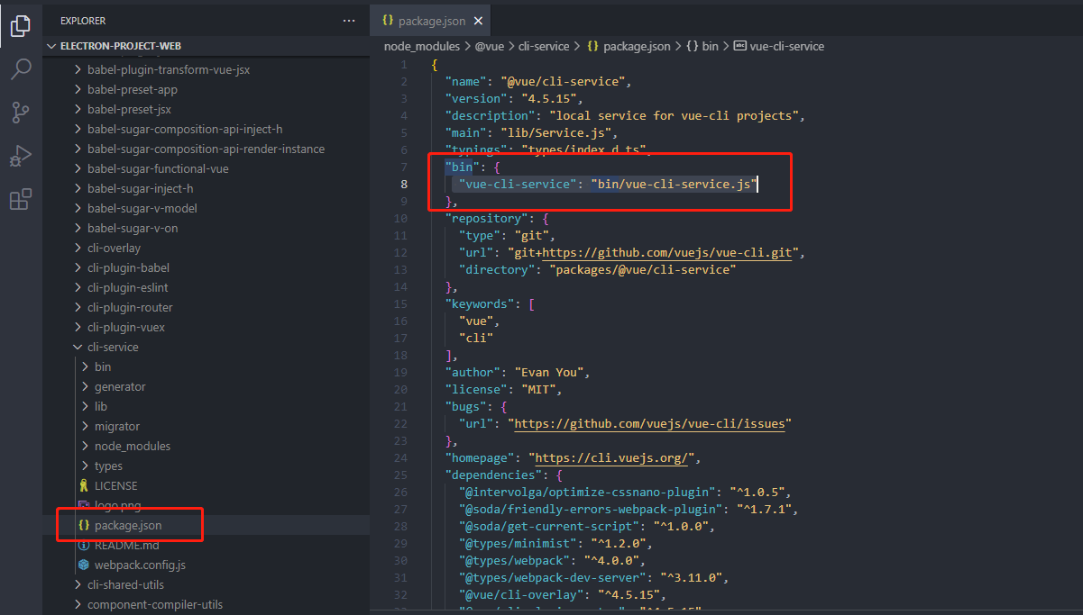Viewport: 1083px width, 615px height.
Task: Click the "4.5.15" version value on line 3
Action: 549,99
